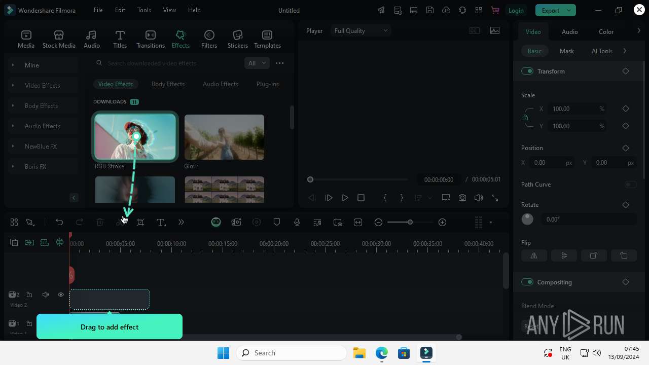Select the Glow effect thumbnail
Image resolution: width=649 pixels, height=365 pixels.
click(x=224, y=137)
